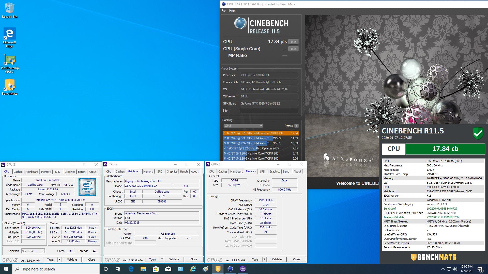Image resolution: width=488 pixels, height=274 pixels.
Task: Open Internet Explorer from taskbar
Action: tap(193, 269)
